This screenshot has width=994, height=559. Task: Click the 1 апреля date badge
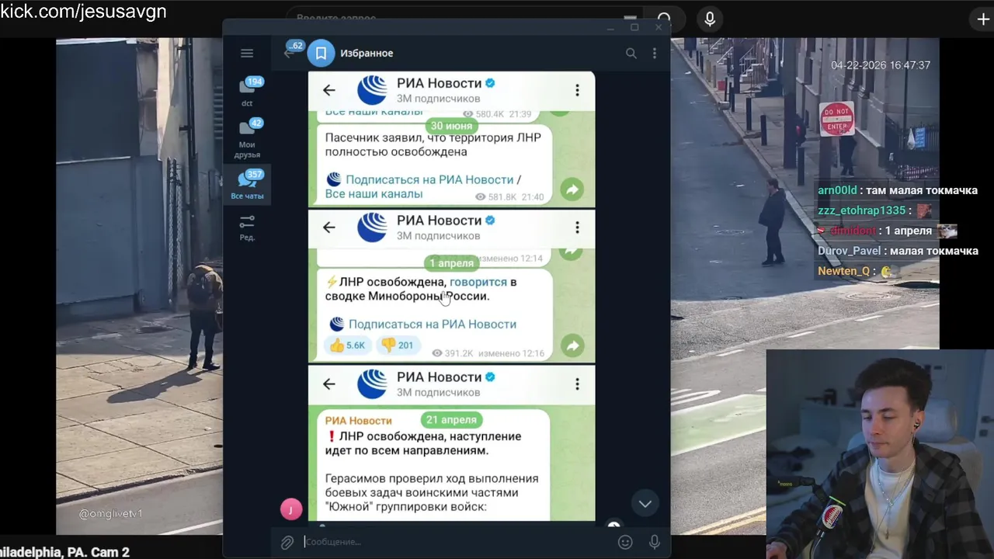click(x=451, y=262)
